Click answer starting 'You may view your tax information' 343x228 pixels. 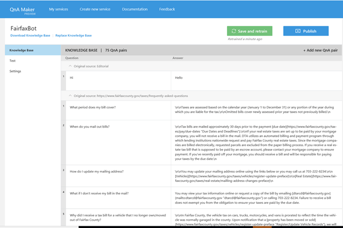click(256, 198)
